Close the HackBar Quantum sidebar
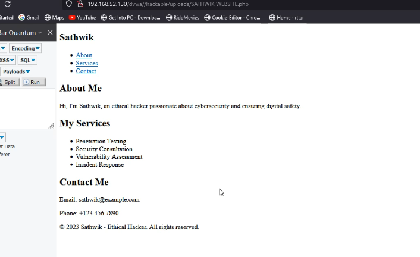Viewport: 420px width, 257px height. [50, 33]
